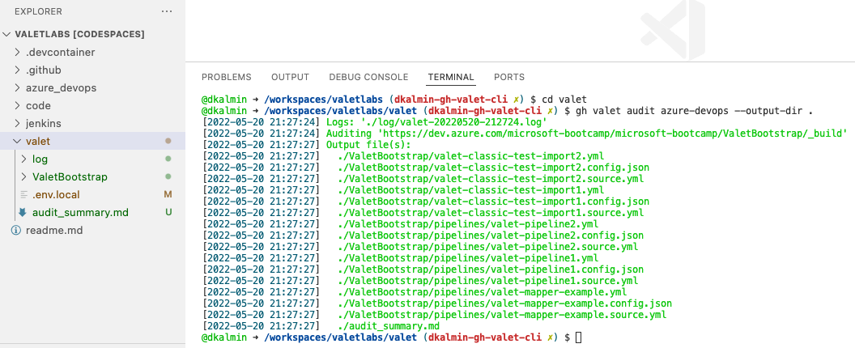Switch to the PROBLEMS tab
855x348 pixels.
tap(226, 77)
